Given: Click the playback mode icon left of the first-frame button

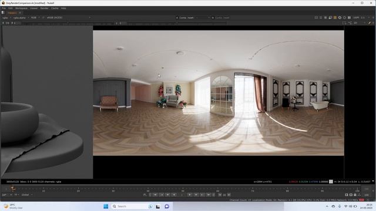Looking at the screenshot, I should [x=145, y=195].
